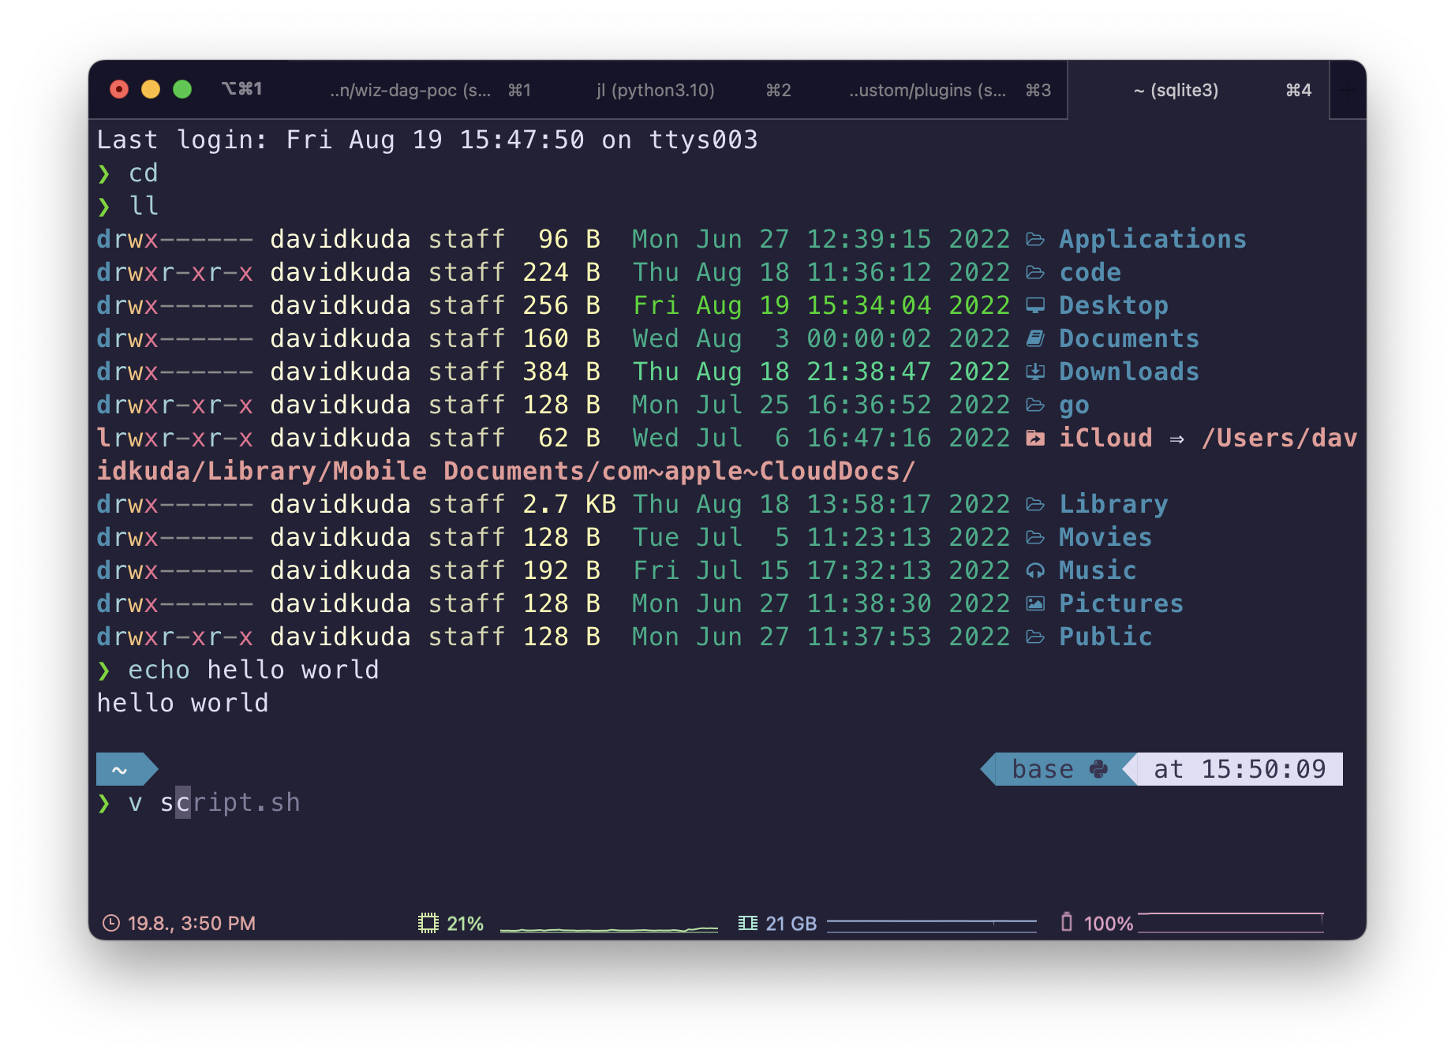
Task: Click the headphones icon beside Music
Action: [1035, 570]
